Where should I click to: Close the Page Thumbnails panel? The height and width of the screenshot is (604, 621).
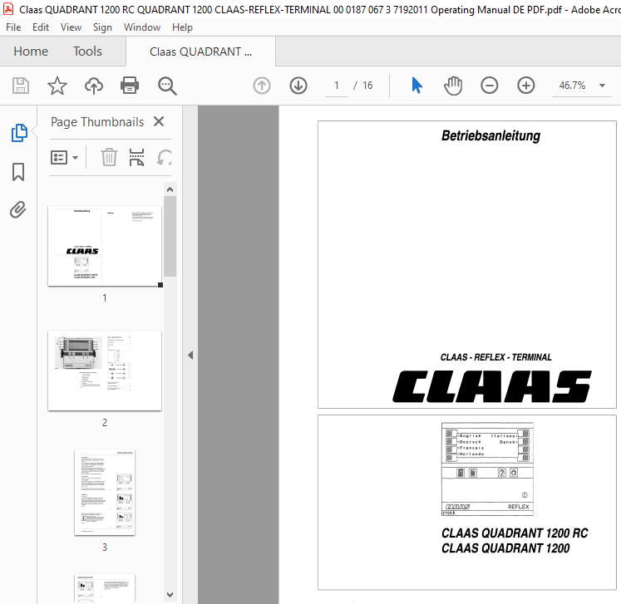(x=159, y=121)
